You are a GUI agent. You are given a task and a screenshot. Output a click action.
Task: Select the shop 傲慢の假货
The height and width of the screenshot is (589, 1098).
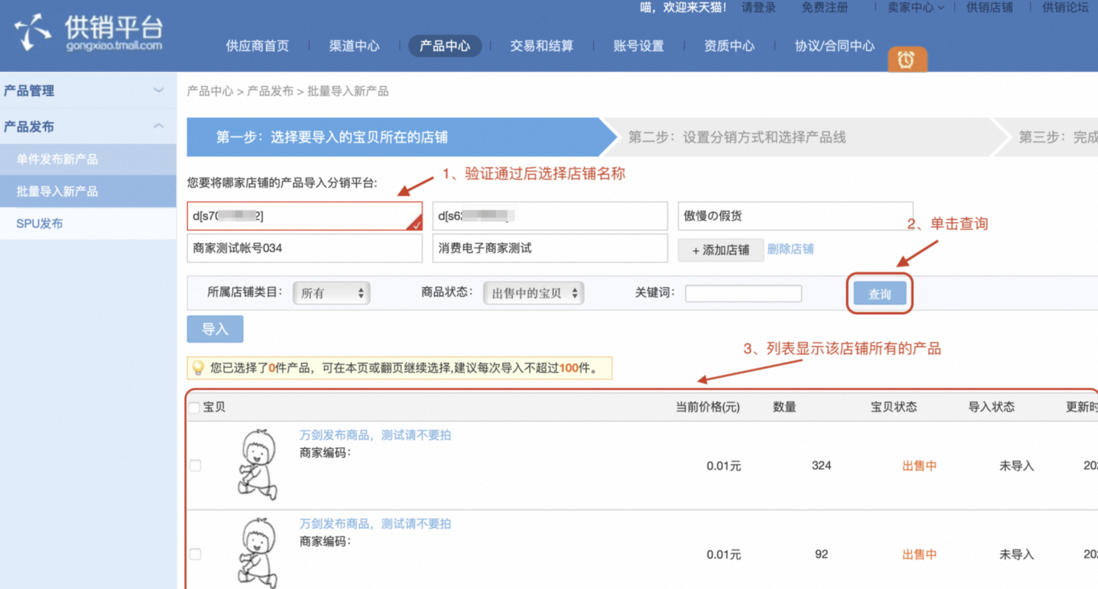tap(795, 216)
